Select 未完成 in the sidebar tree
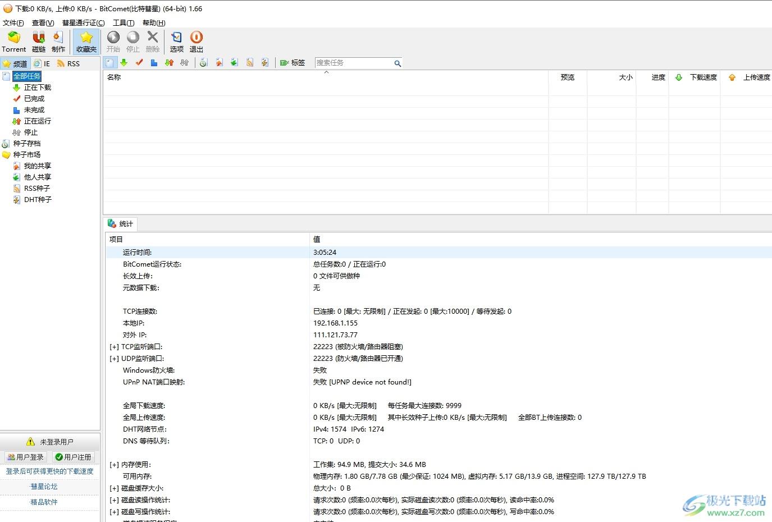The image size is (772, 522). coord(34,110)
